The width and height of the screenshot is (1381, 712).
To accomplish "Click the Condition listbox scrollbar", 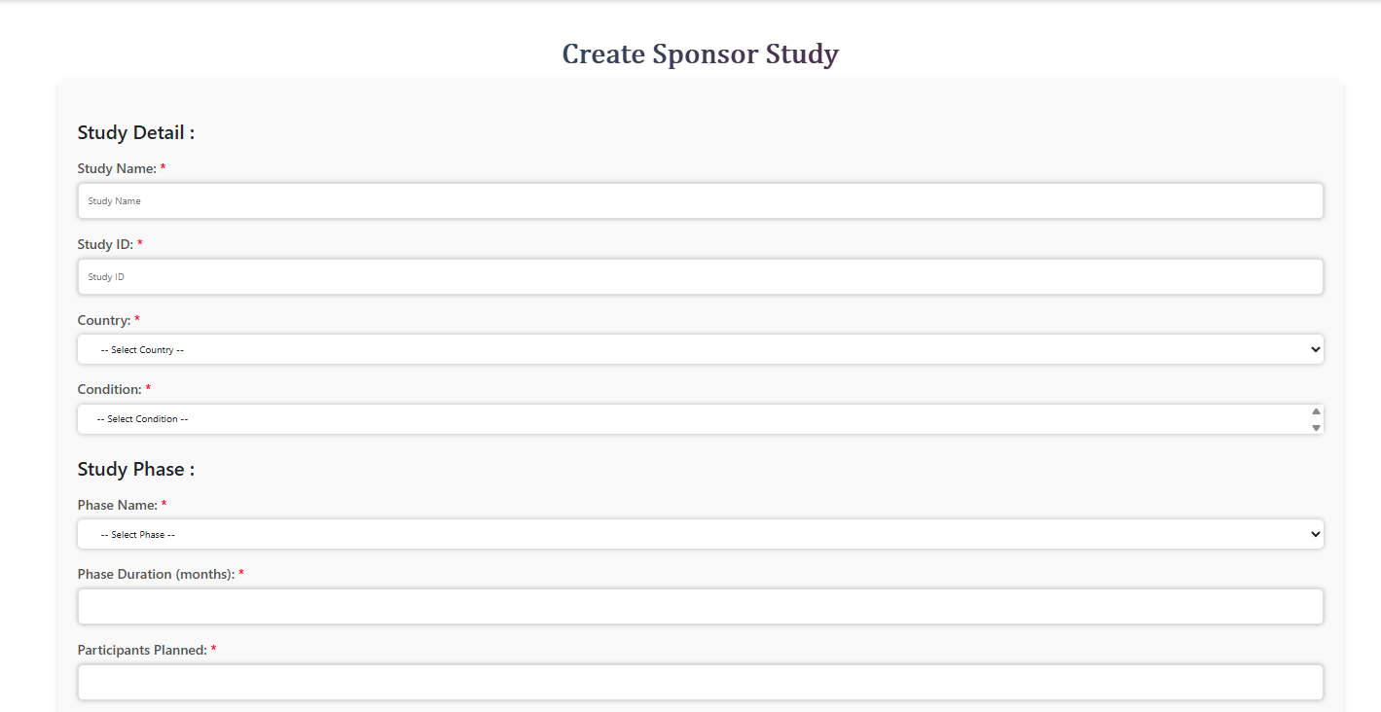I will tap(1316, 418).
